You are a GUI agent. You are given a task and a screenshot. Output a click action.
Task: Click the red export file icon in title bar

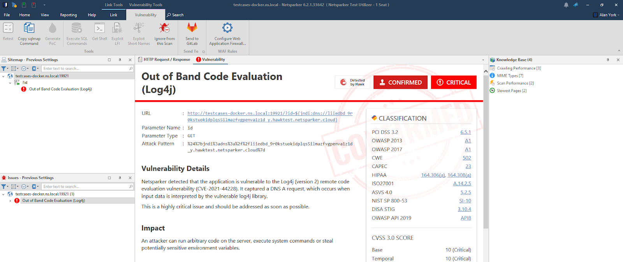34,5
